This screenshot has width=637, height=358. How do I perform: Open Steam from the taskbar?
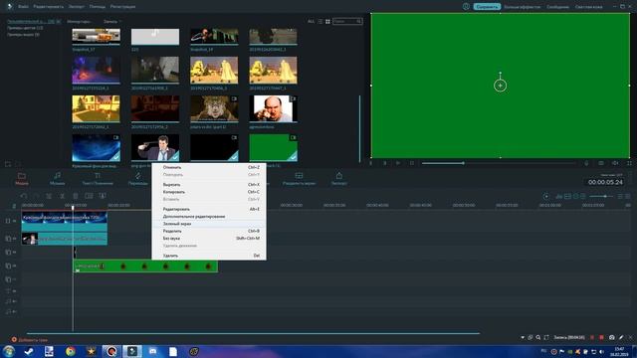[29, 351]
